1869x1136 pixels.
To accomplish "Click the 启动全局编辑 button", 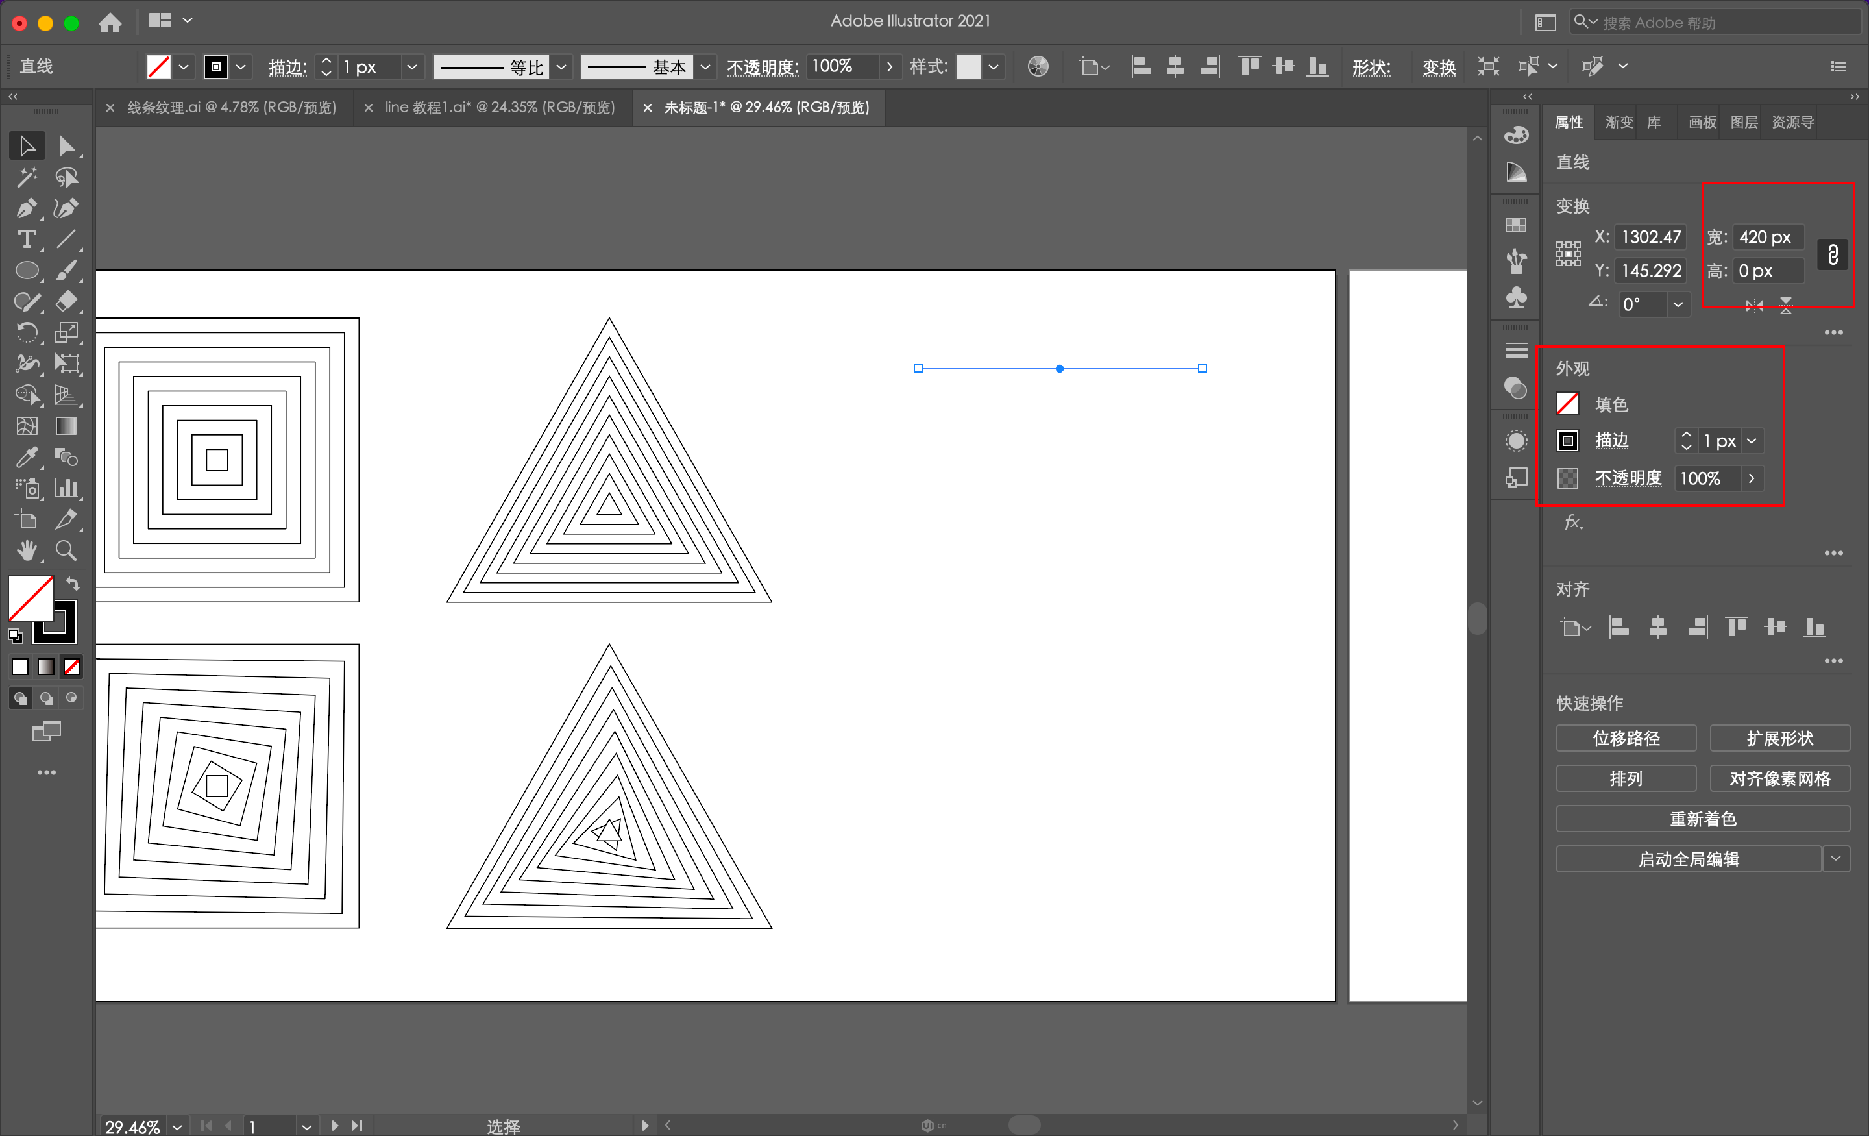I will pos(1688,859).
